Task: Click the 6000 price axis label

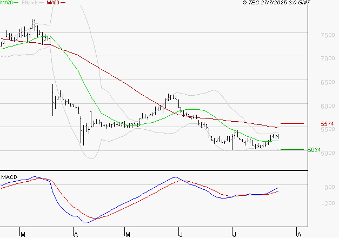Action: click(328, 106)
